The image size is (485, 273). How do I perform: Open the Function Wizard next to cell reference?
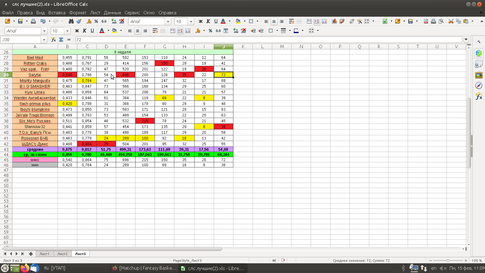[x=53, y=40]
